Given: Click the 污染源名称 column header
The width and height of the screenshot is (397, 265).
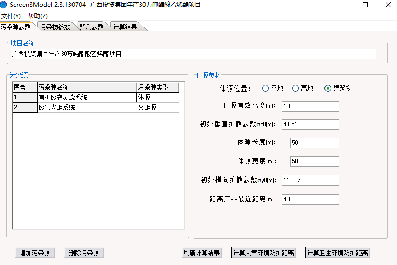Looking at the screenshot, I should point(87,87).
